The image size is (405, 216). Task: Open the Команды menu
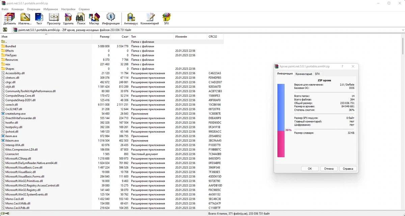[18, 9]
